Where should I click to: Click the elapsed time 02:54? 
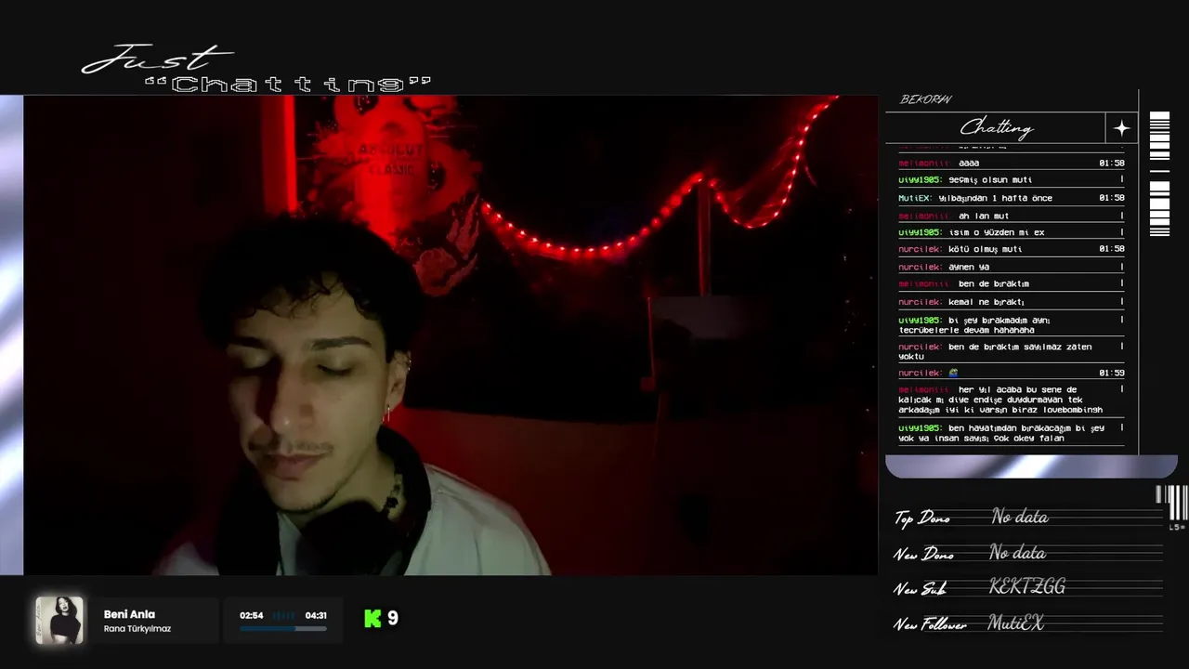[251, 615]
